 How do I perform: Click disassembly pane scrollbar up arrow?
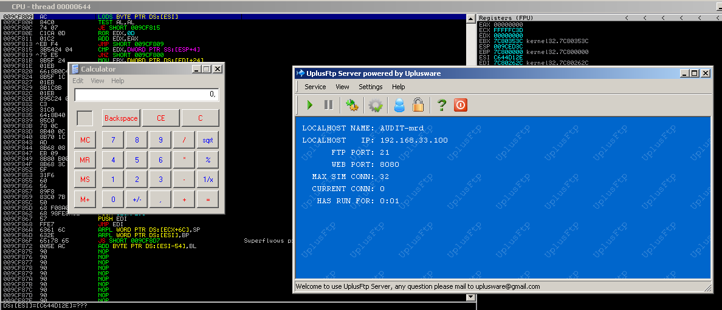(x=470, y=18)
